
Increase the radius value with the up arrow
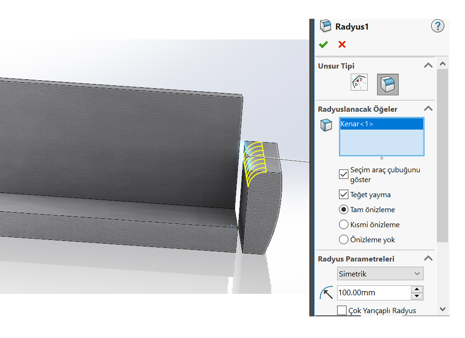[417, 290]
